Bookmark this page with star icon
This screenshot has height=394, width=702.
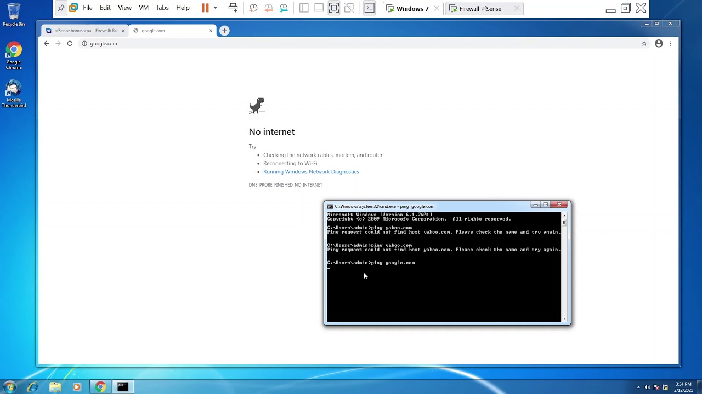[644, 43]
